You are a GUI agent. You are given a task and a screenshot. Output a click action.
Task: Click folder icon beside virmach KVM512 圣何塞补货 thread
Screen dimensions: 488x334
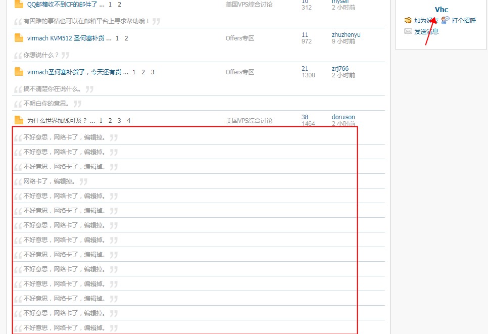pos(19,38)
